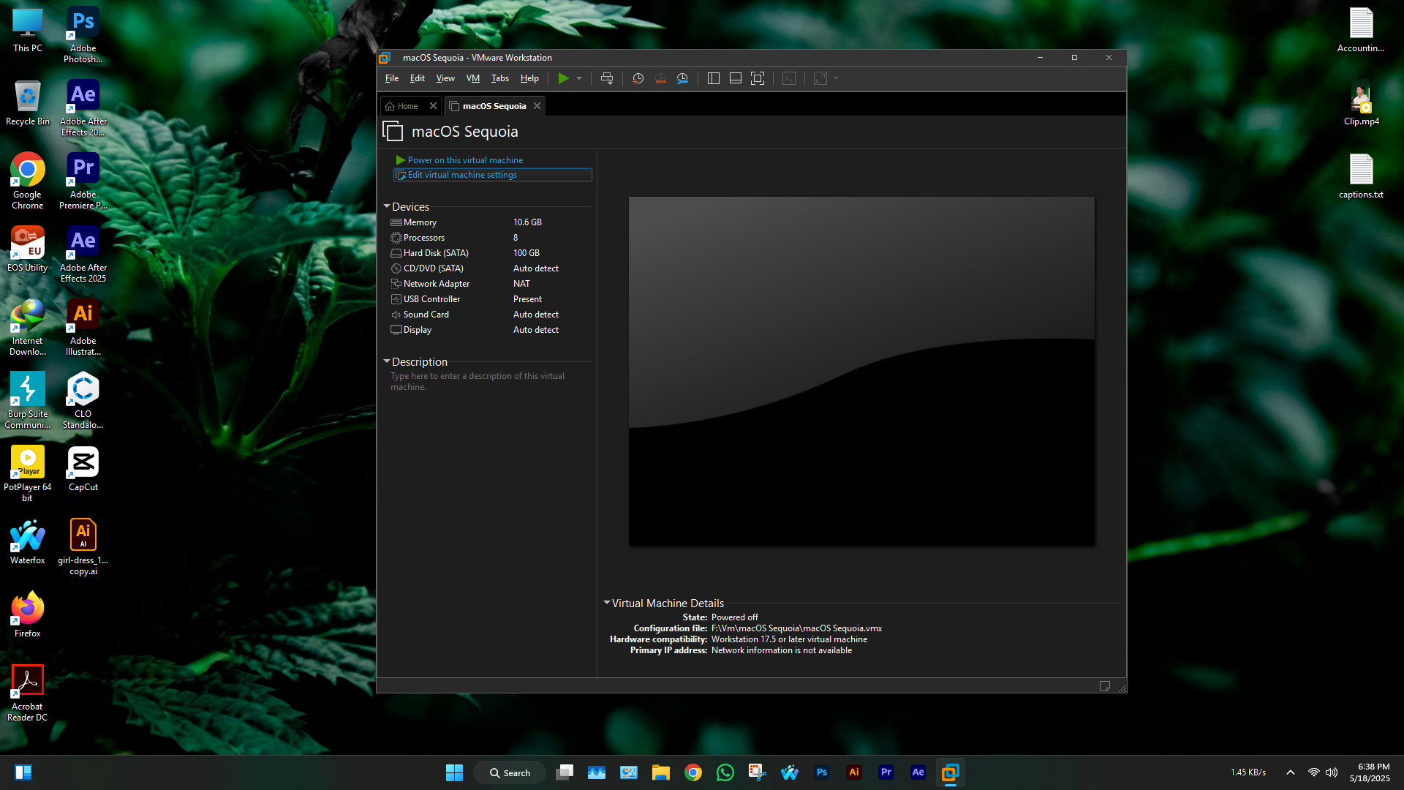The width and height of the screenshot is (1404, 790).
Task: Click the green Power On play icon
Action: coord(563,78)
